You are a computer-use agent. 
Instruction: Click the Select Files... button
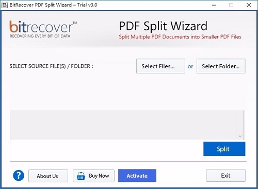[160, 66]
